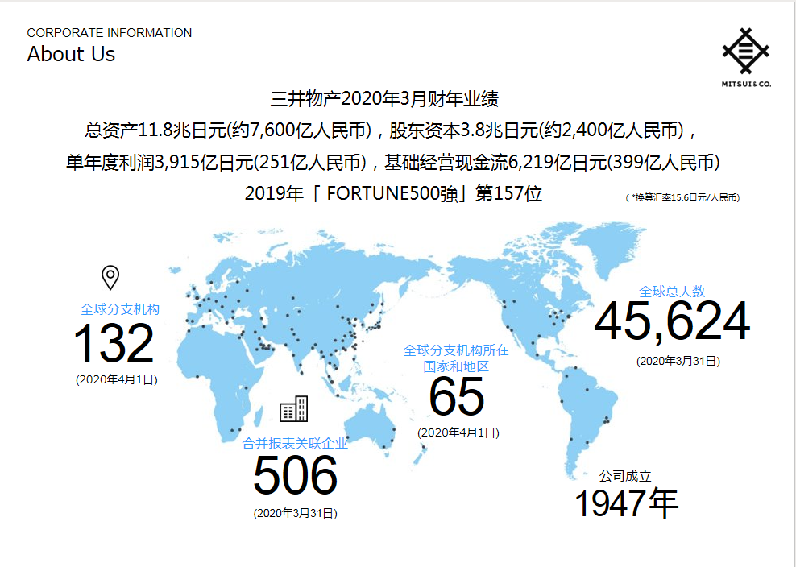Click the date (2020年4月1日) under 65

(458, 433)
